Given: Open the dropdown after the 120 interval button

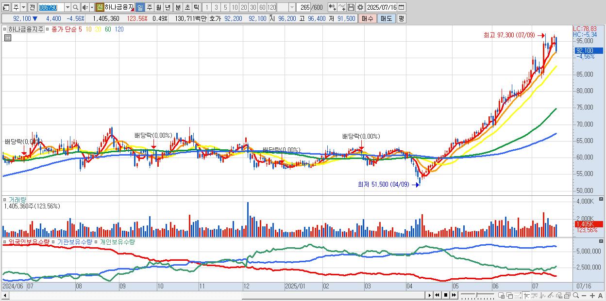Looking at the screenshot, I should pyautogui.click(x=292, y=7).
